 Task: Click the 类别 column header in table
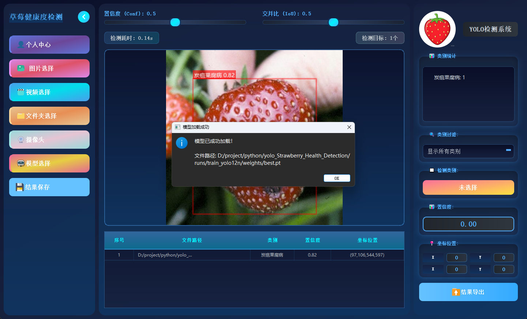click(x=272, y=240)
